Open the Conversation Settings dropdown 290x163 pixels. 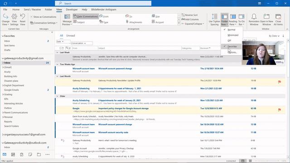pyautogui.click(x=43, y=23)
